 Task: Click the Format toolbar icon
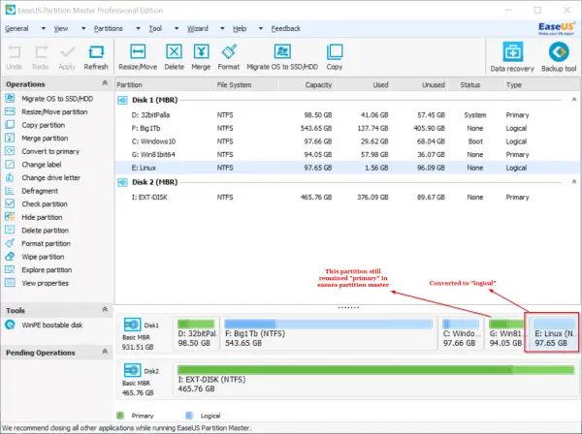[229, 52]
